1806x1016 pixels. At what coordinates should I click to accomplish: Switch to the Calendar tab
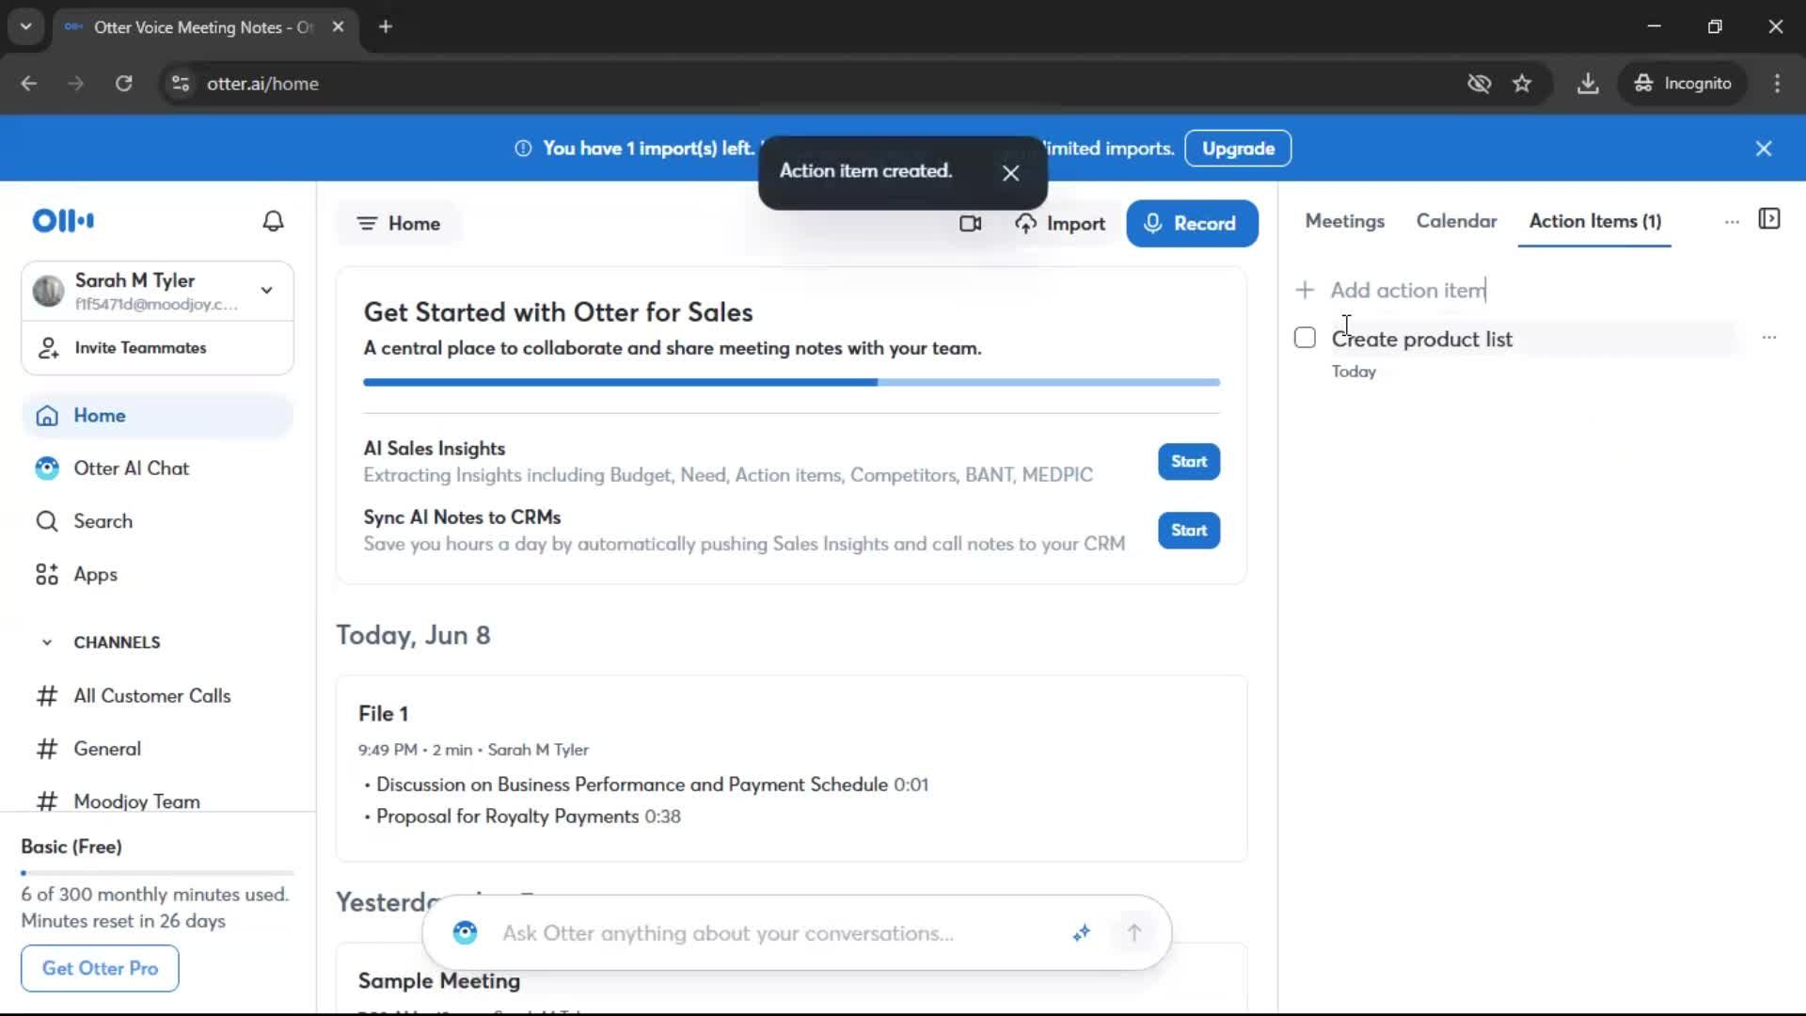tap(1456, 221)
